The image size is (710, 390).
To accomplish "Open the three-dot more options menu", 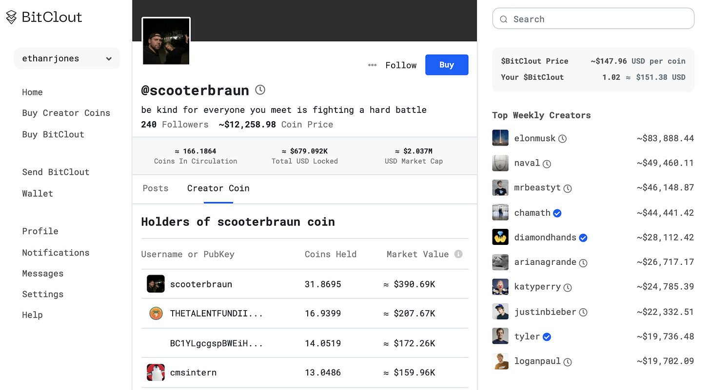I will [x=373, y=65].
